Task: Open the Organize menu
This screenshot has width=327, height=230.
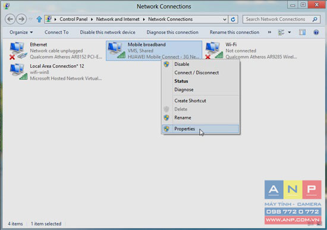Action: coord(21,32)
